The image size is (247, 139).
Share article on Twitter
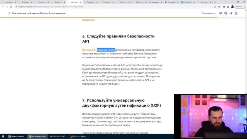[220, 13]
